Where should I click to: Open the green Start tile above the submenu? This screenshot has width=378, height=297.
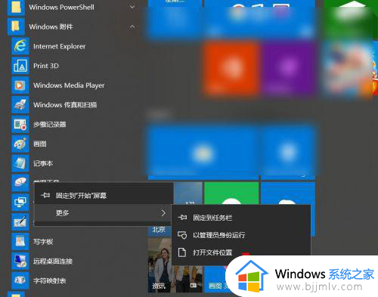(x=231, y=193)
